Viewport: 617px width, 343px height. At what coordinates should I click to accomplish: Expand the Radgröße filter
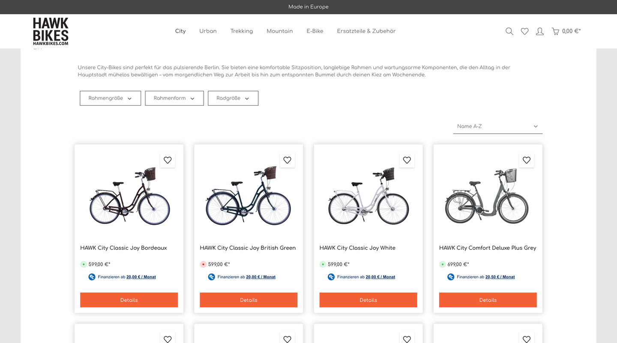pos(233,98)
